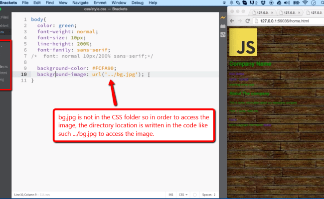
Task: Start Live Preview with the lightning bolt icon
Action: [223, 18]
